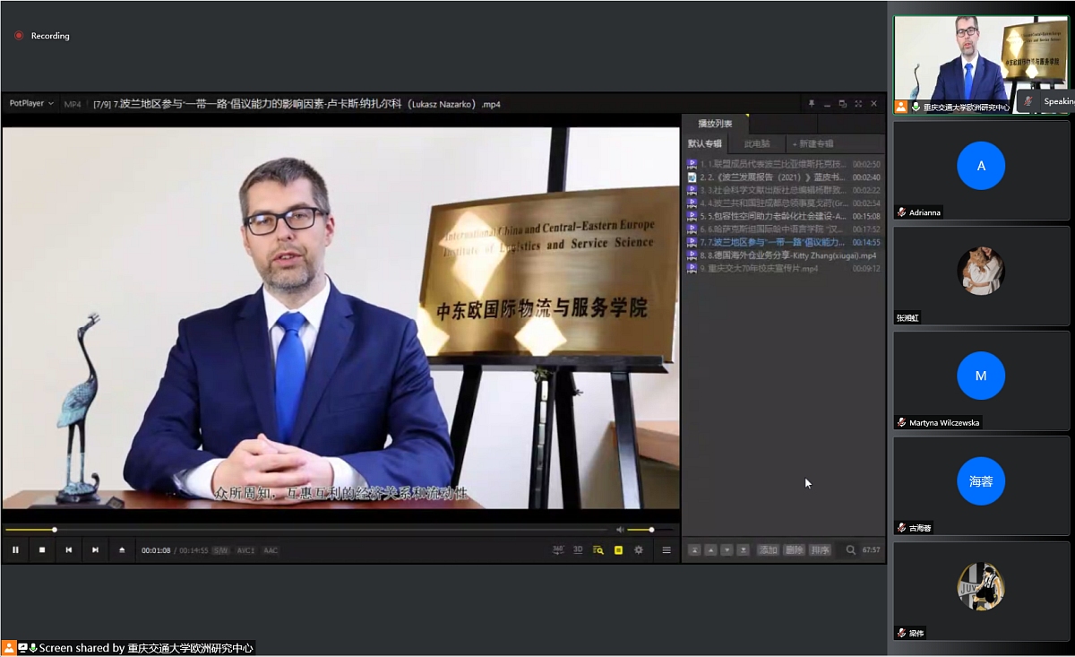Switch to the 此电脑 tab
Viewport: 1075px width, 657px height.
pyautogui.click(x=756, y=143)
